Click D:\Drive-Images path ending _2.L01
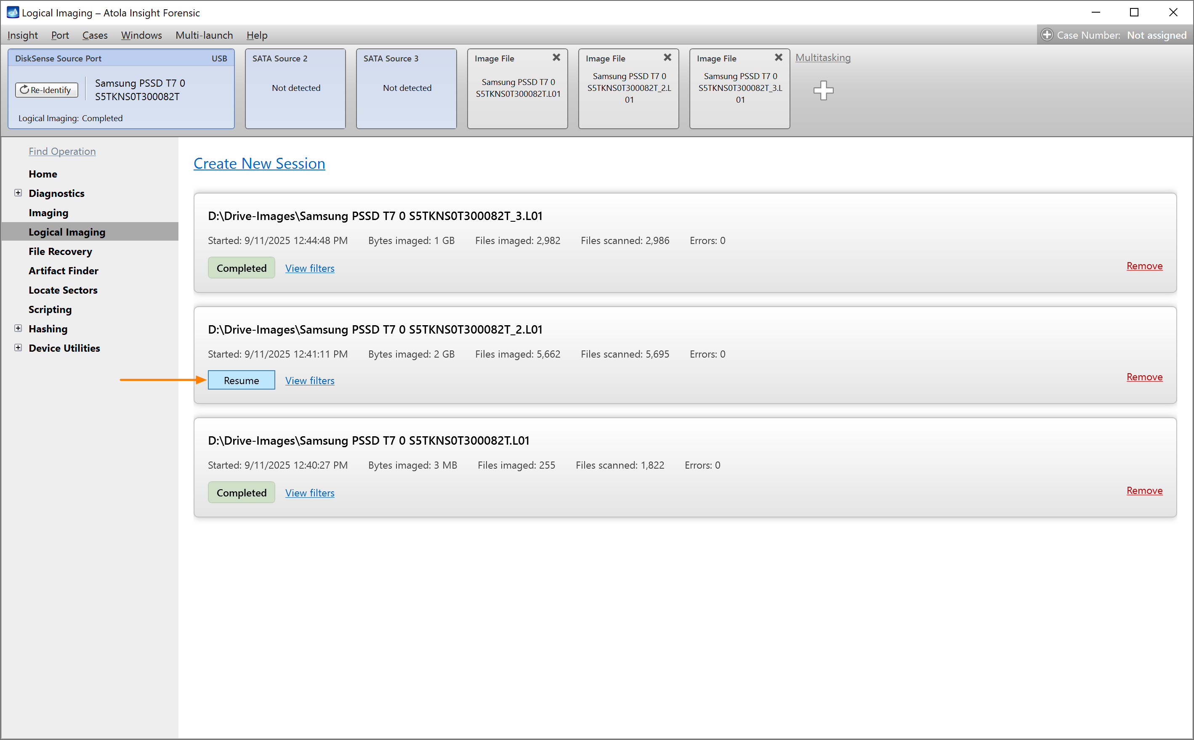The image size is (1194, 740). click(375, 329)
